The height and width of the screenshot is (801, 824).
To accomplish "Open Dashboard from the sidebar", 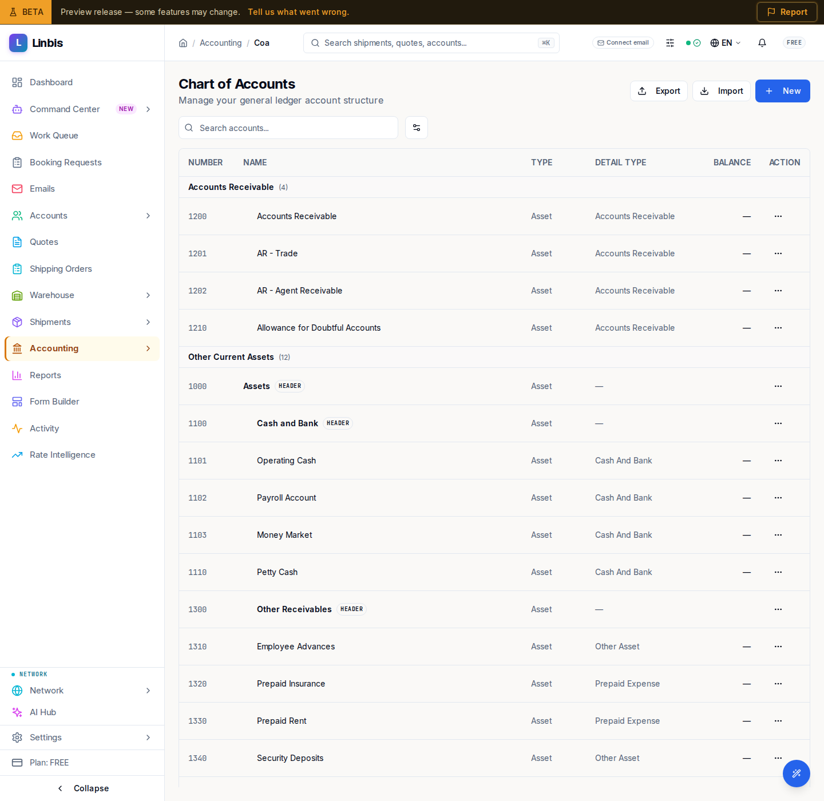I will pos(82,82).
